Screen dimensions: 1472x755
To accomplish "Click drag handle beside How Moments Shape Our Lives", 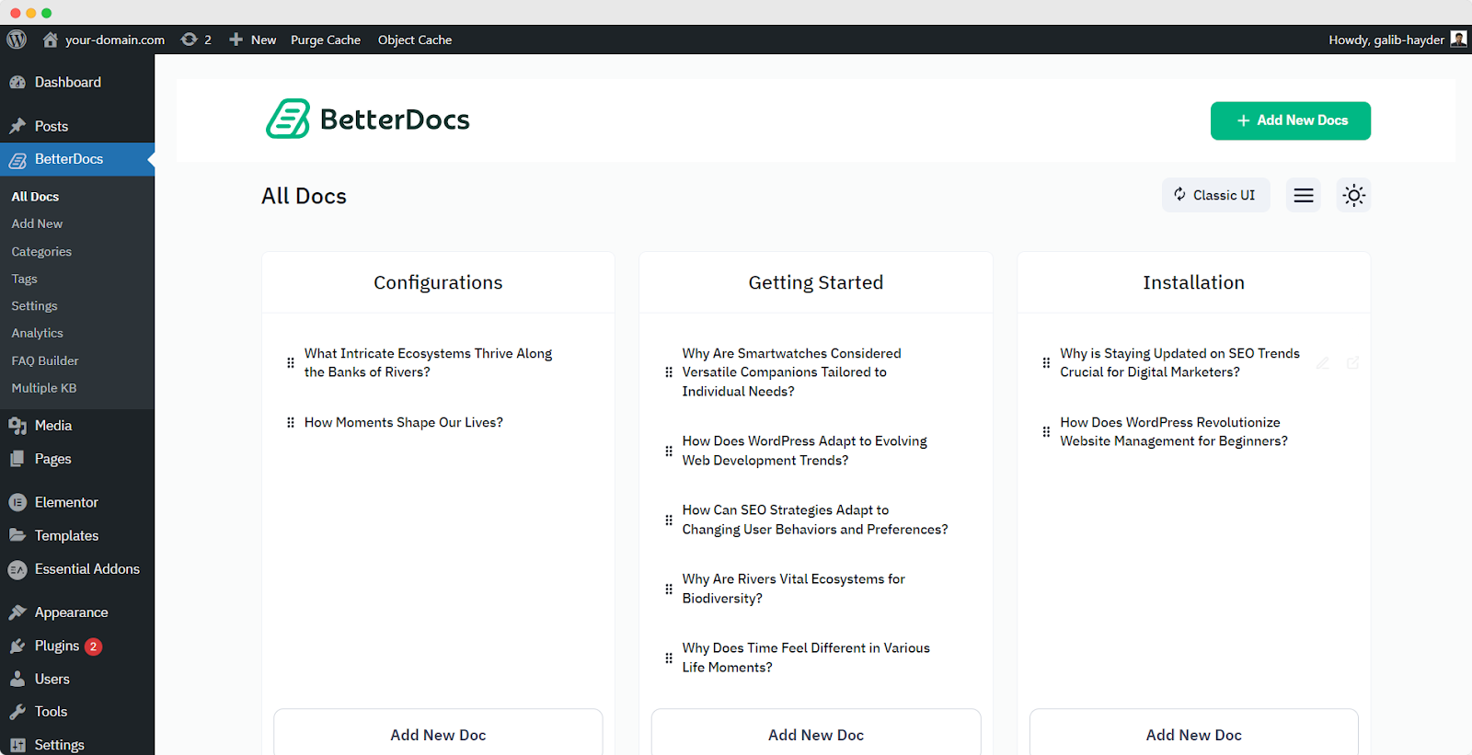I will [x=291, y=423].
